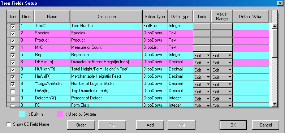This screenshot has width=285, height=133.
Task: Click the Order button
Action: (81, 125)
